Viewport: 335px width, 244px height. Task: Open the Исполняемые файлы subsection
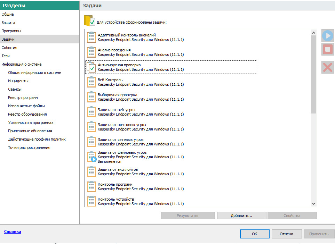tap(26, 106)
